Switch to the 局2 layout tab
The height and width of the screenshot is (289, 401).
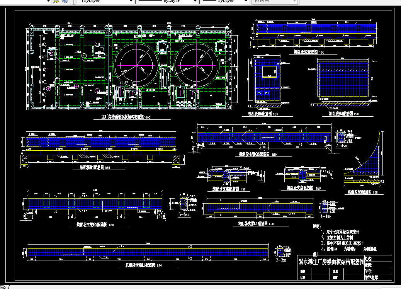point(3,287)
